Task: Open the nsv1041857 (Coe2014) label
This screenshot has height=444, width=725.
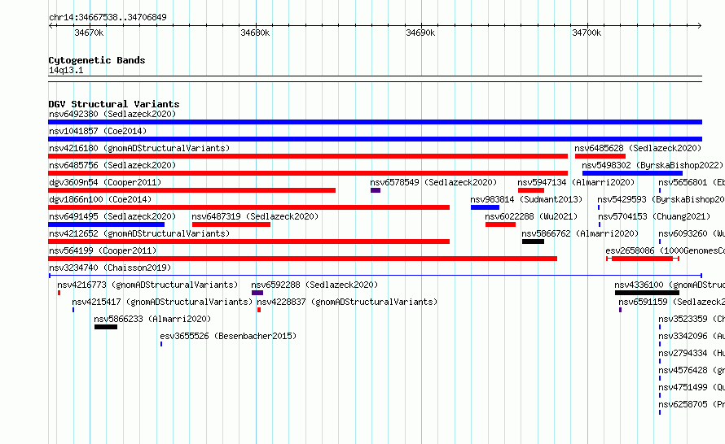Action: (98, 131)
